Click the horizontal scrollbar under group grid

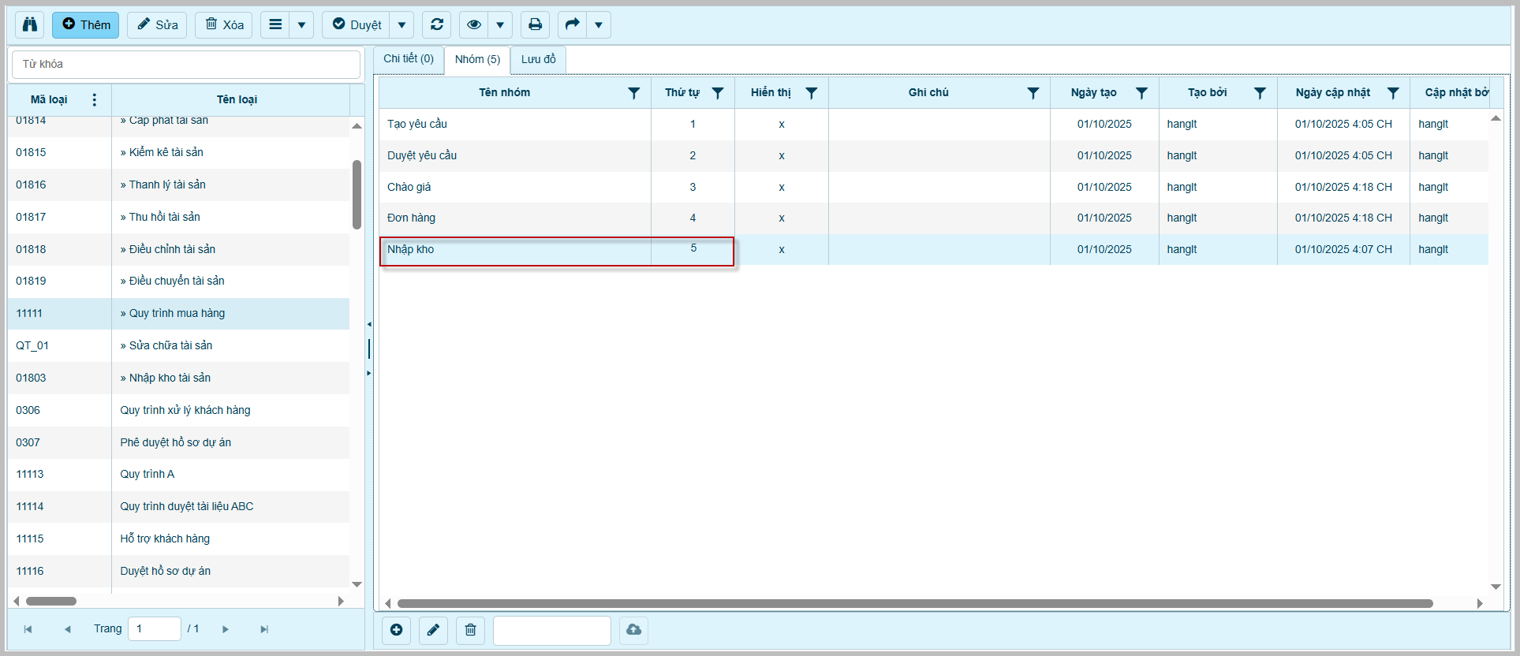coord(915,603)
